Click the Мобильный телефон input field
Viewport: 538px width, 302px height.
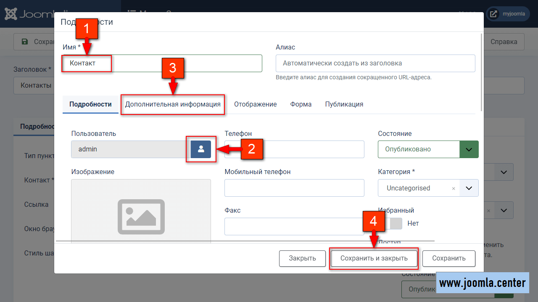click(294, 188)
